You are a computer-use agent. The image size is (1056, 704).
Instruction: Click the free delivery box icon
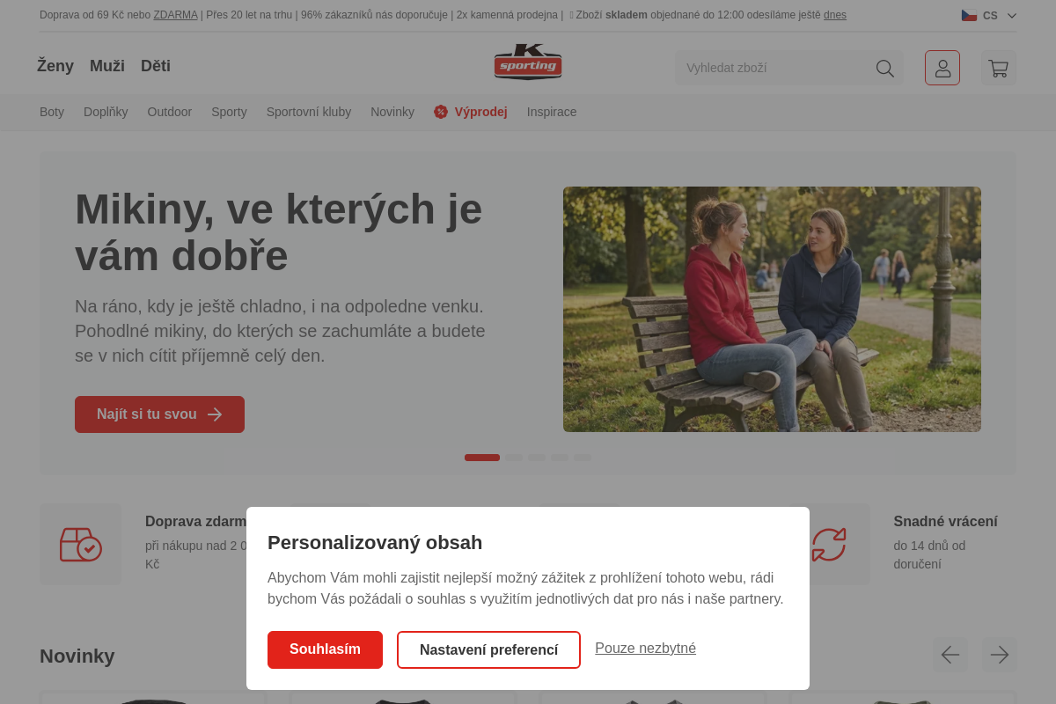tap(80, 545)
